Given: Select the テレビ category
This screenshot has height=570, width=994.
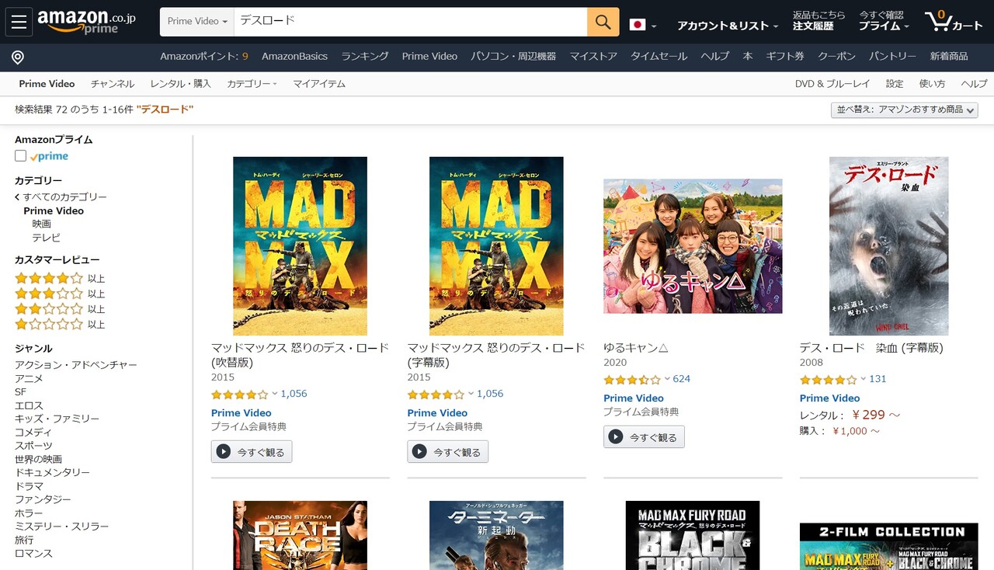Looking at the screenshot, I should [46, 238].
